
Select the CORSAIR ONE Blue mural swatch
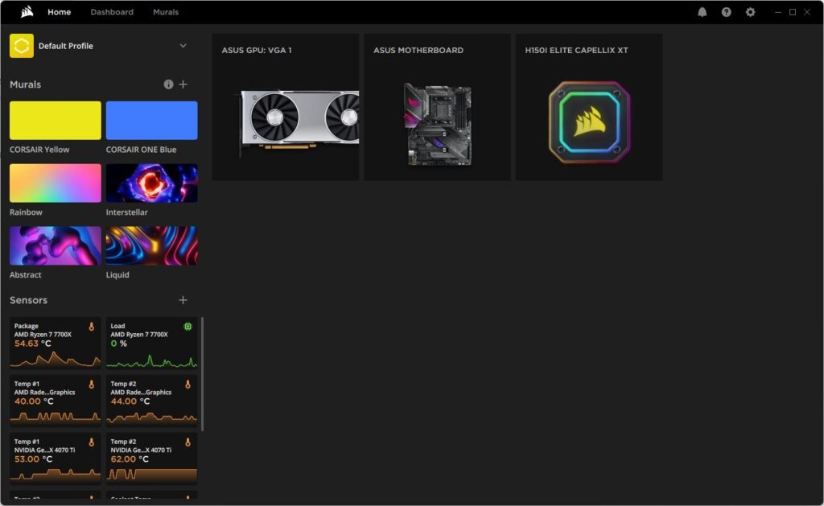click(x=152, y=121)
